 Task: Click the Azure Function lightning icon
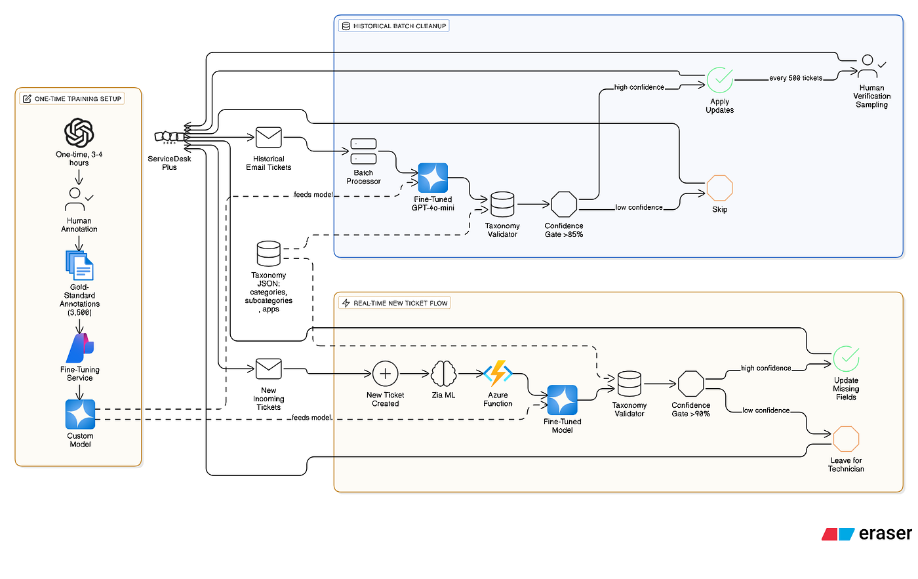(498, 373)
